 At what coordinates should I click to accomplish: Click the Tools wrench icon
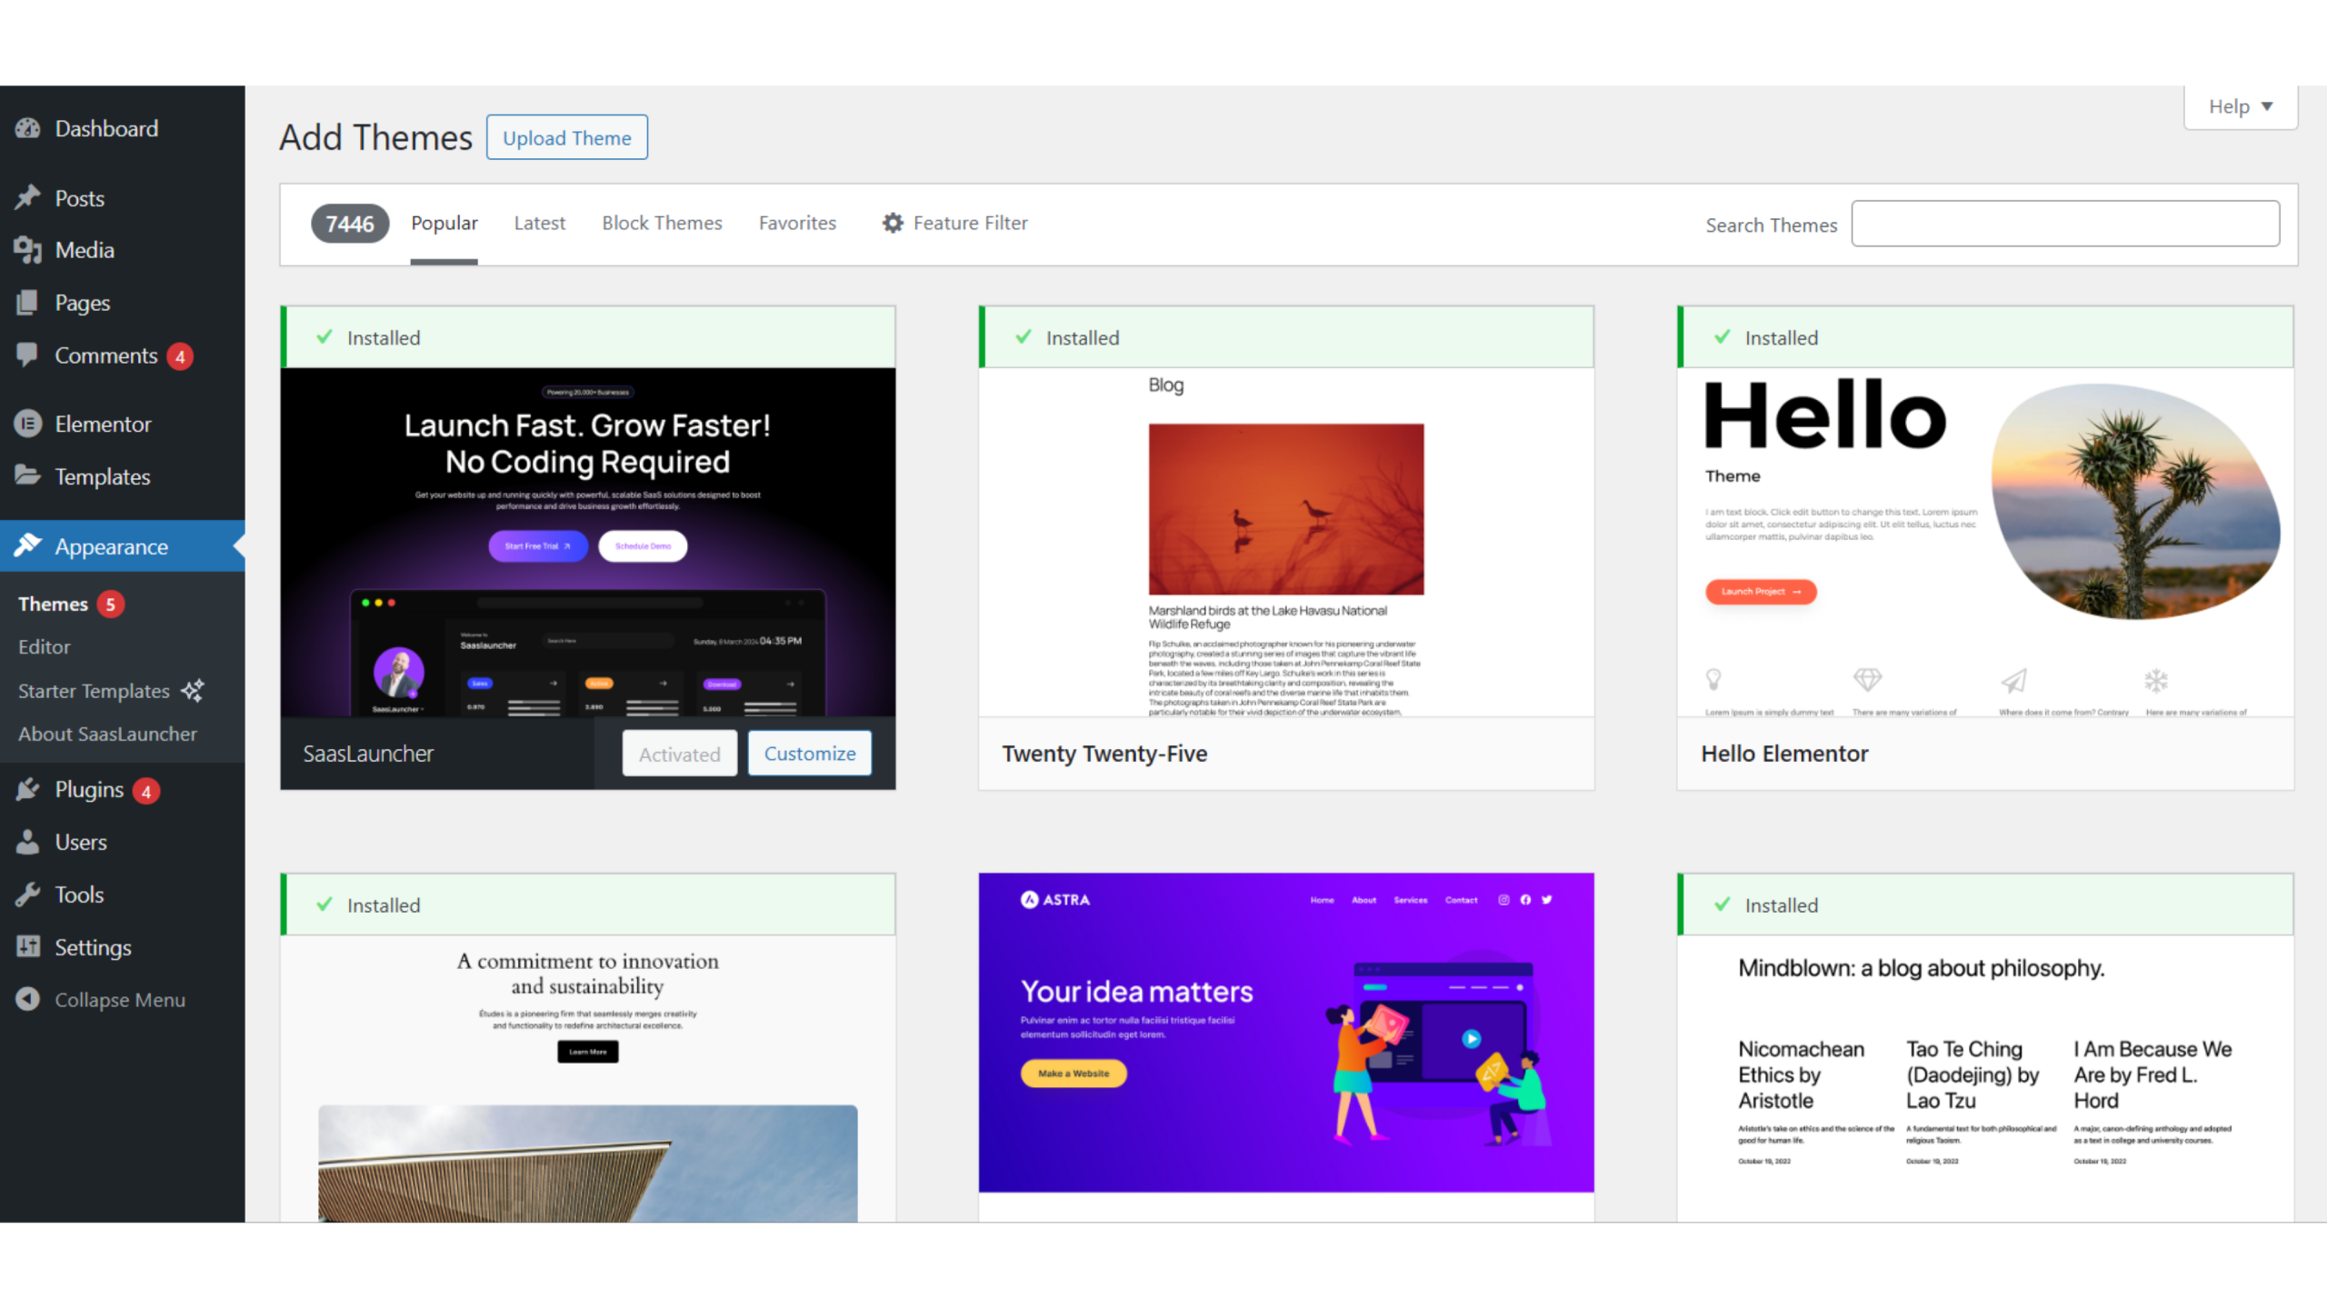[28, 894]
